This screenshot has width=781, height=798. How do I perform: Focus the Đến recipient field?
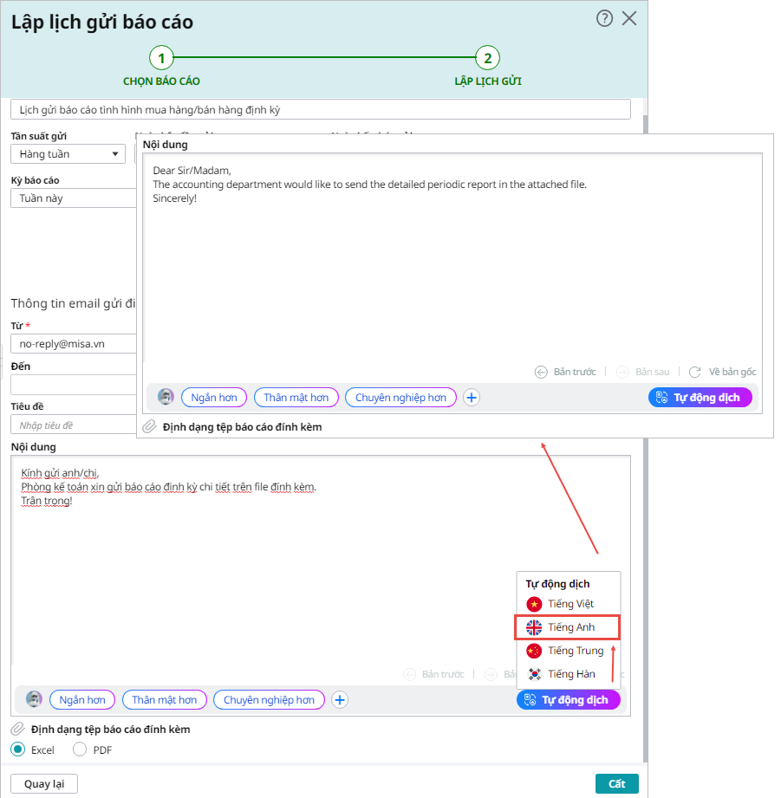tap(74, 385)
